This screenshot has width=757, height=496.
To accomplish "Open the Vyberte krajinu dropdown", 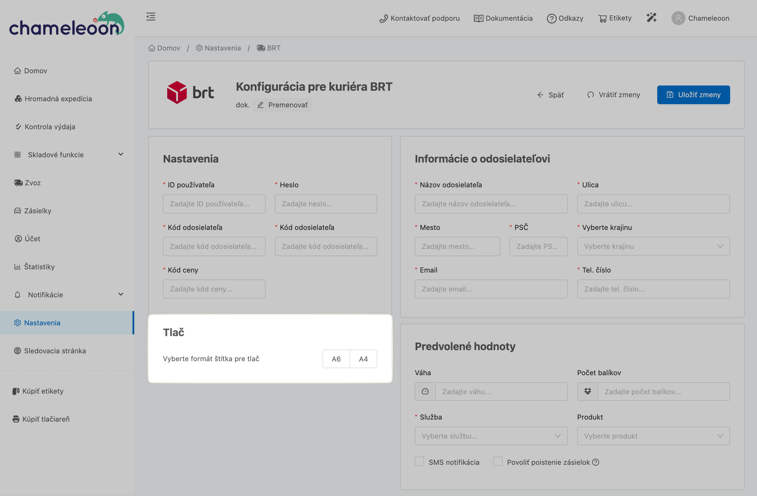I will click(x=653, y=247).
